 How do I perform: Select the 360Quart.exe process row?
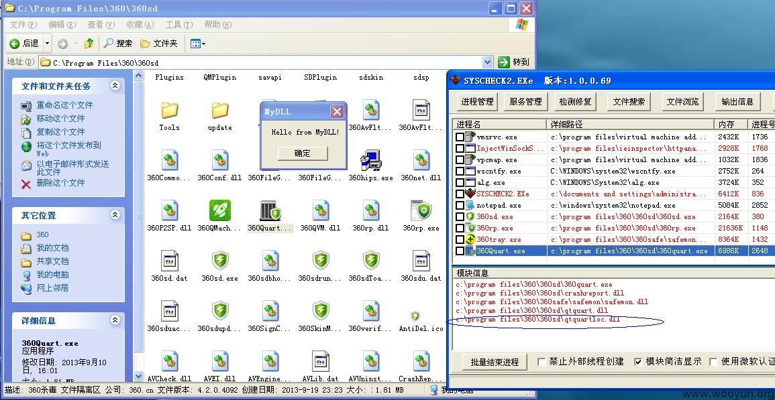tap(614, 251)
